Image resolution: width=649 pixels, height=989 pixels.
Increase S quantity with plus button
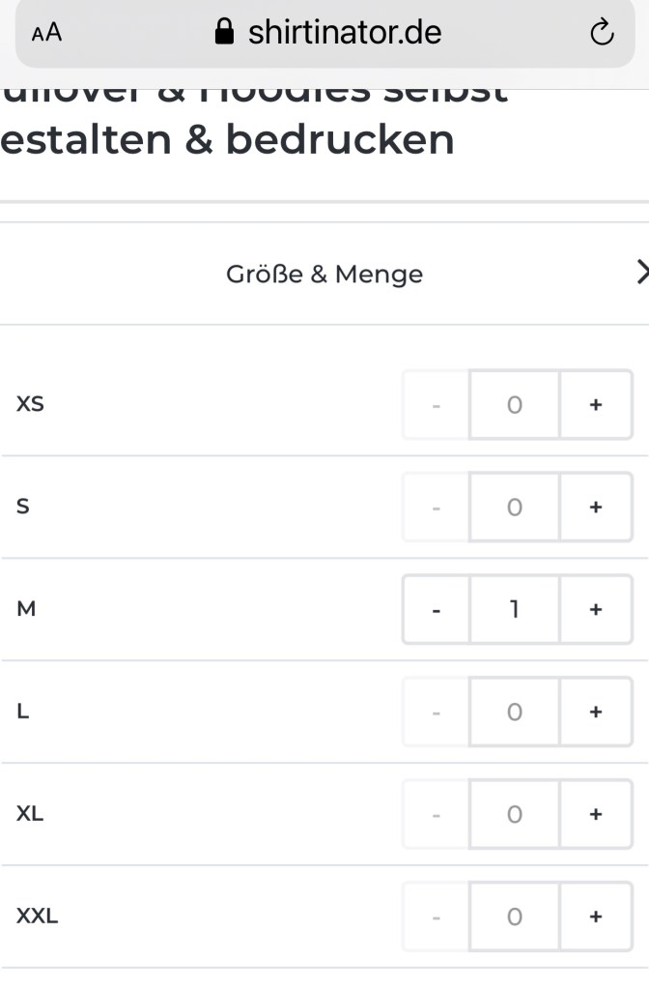coord(596,508)
